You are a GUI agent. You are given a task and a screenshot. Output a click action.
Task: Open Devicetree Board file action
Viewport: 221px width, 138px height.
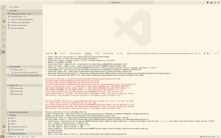click(x=25, y=127)
